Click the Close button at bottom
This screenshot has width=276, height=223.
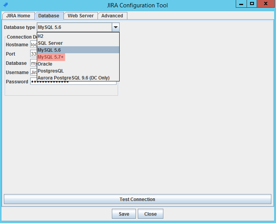[151, 214]
